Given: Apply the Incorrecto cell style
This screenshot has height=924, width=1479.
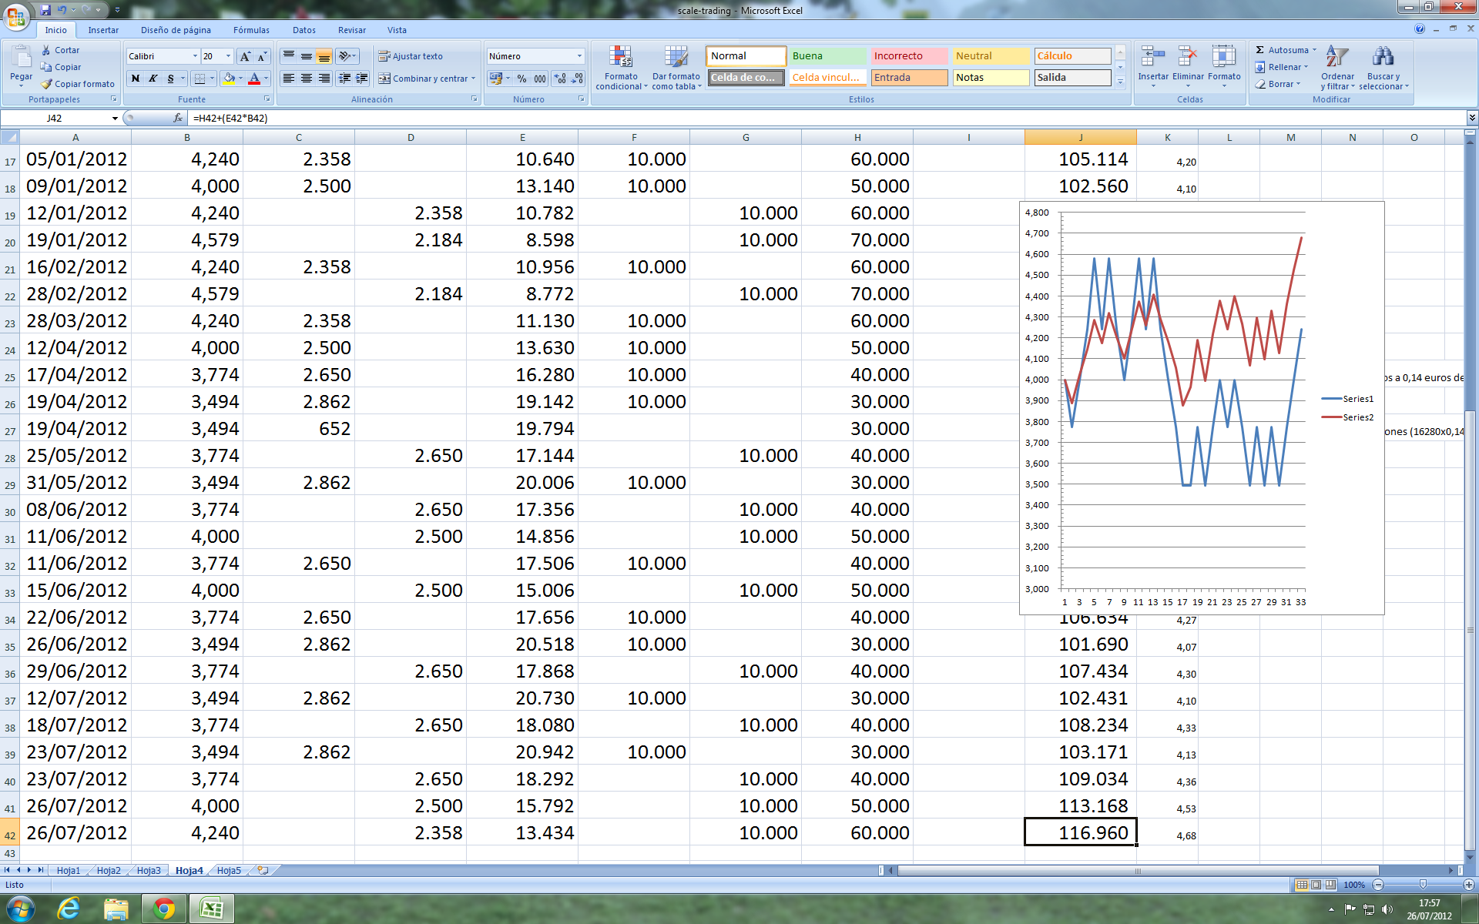Looking at the screenshot, I should click(908, 56).
